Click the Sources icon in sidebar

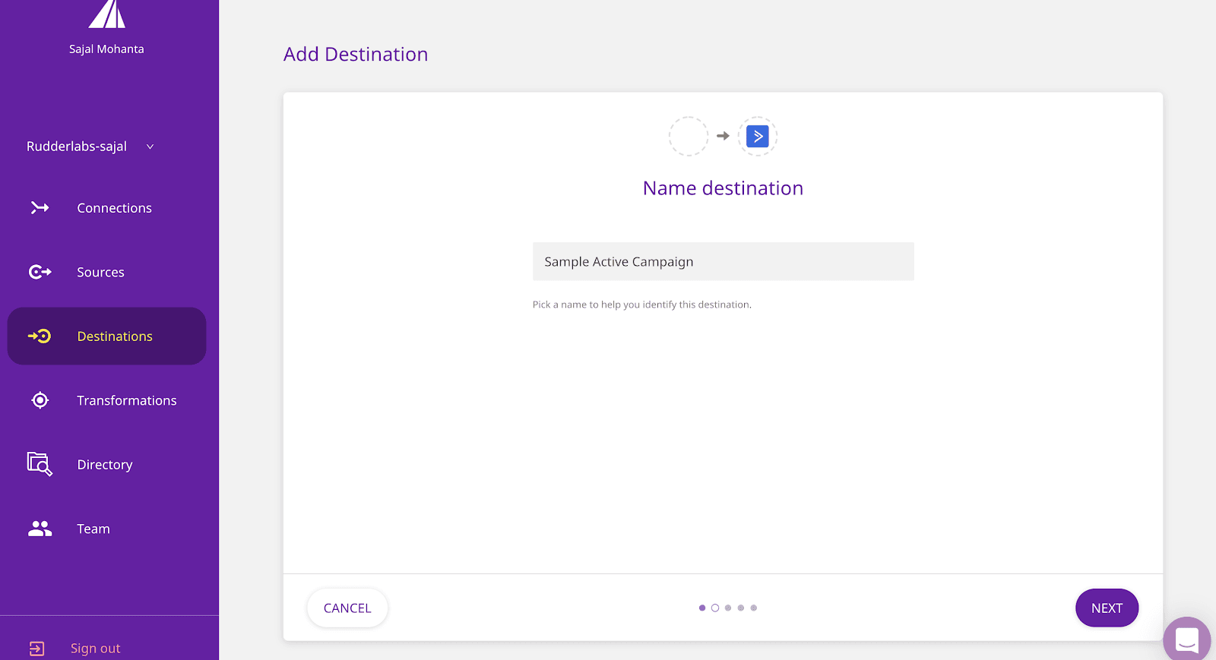coord(40,272)
